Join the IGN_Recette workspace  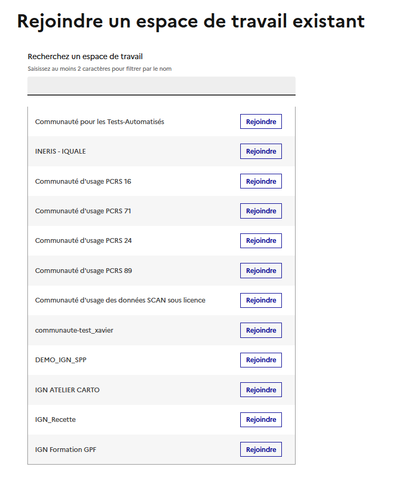[261, 420]
